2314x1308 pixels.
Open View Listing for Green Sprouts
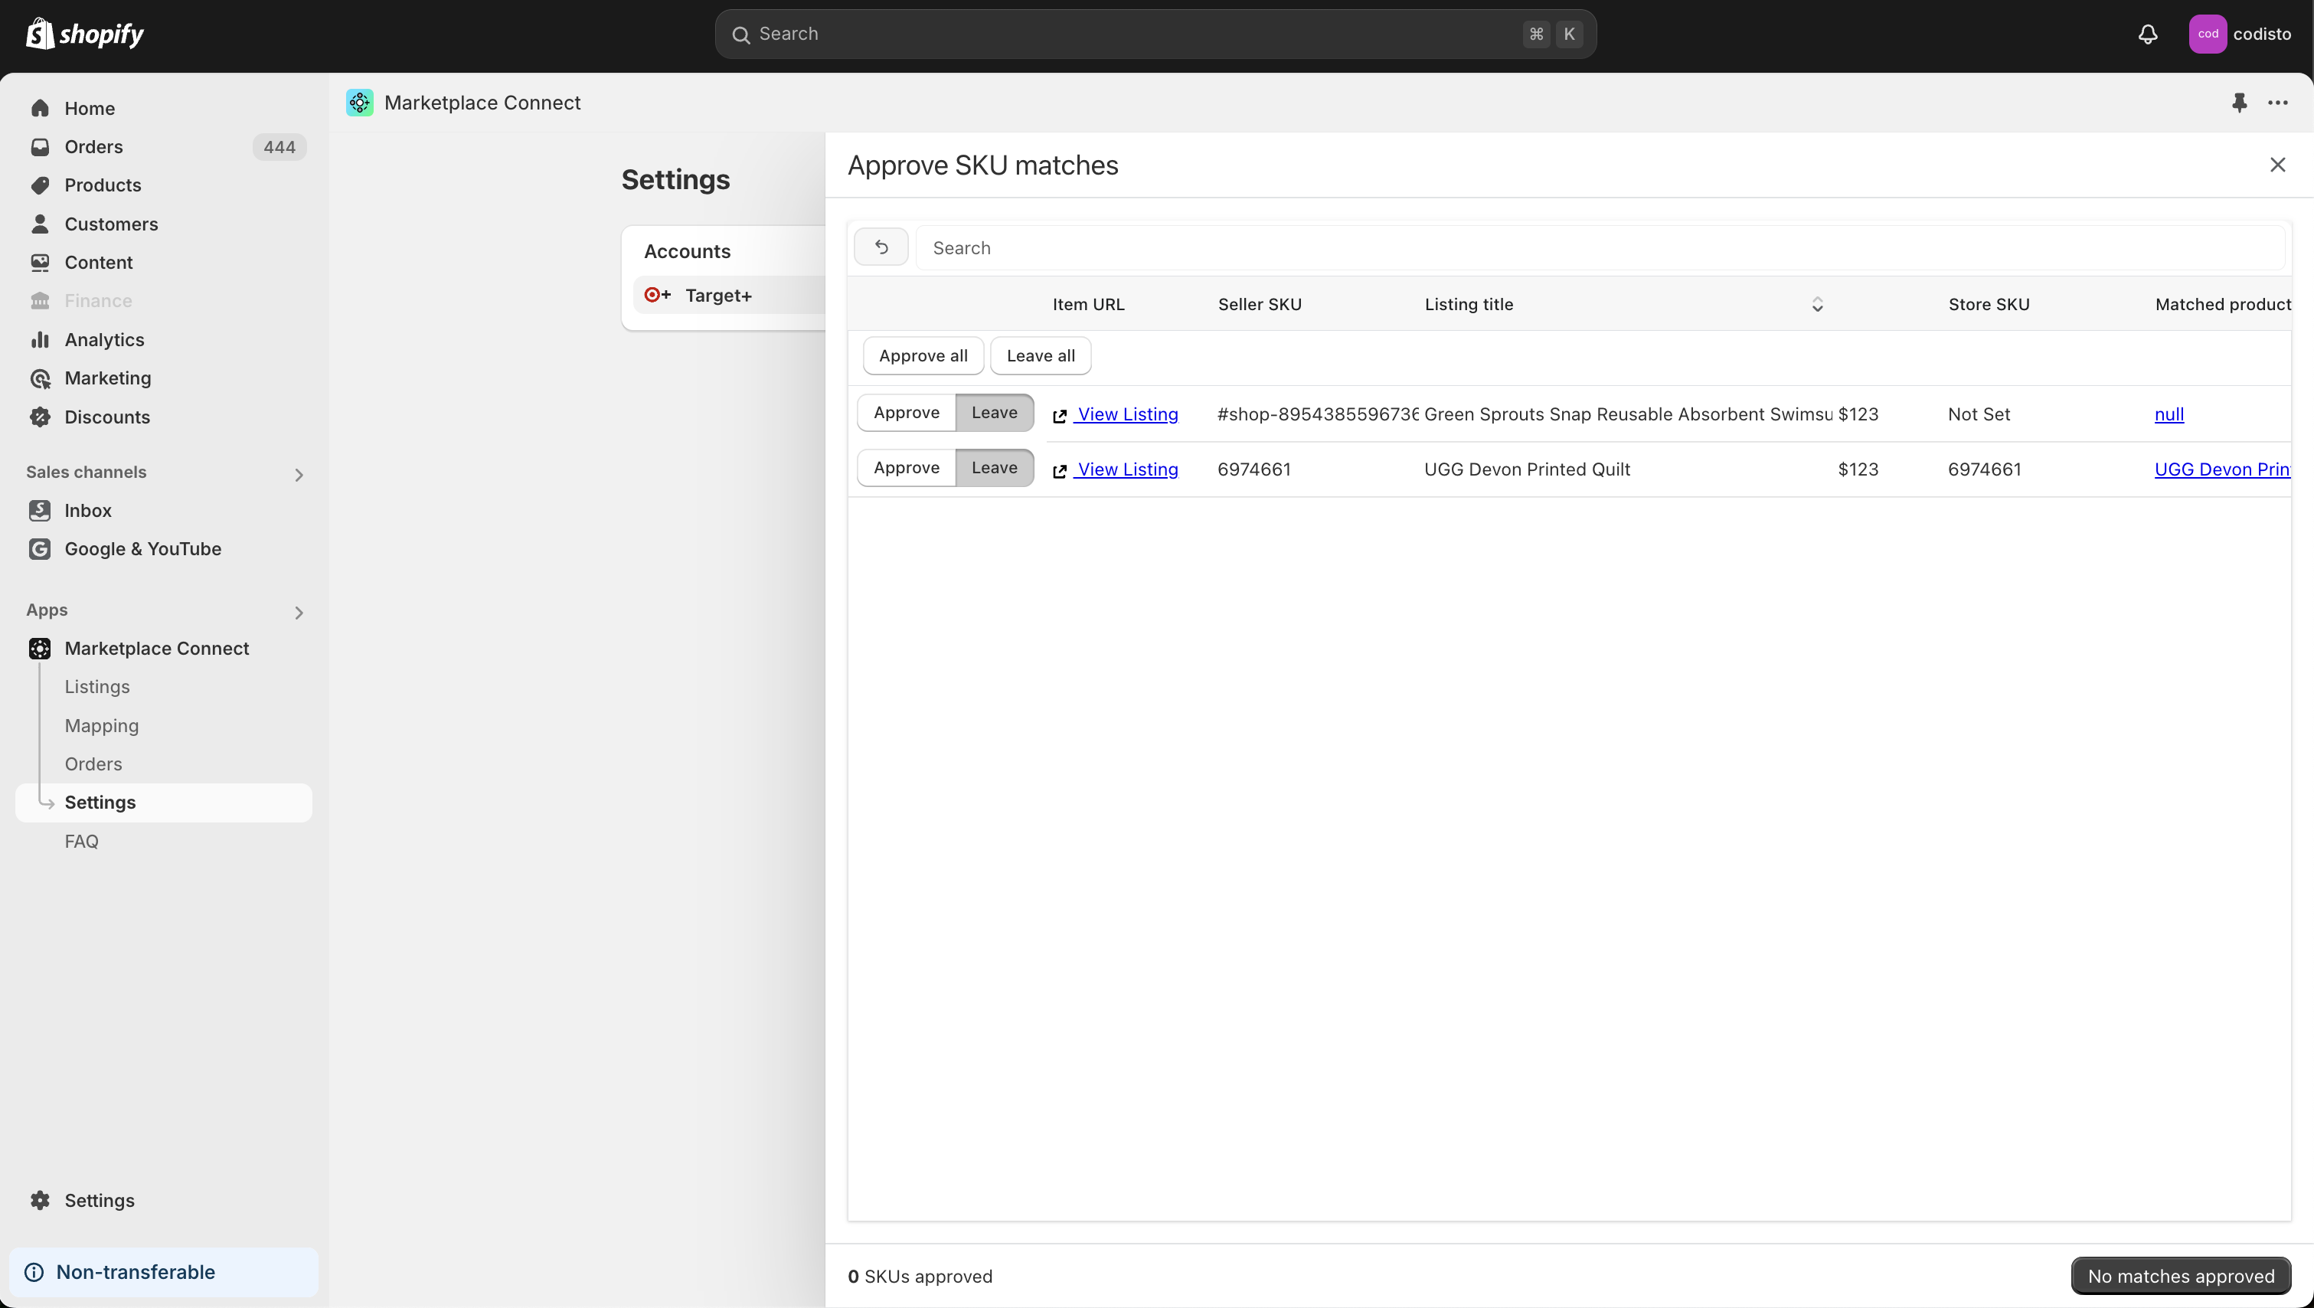click(1126, 414)
